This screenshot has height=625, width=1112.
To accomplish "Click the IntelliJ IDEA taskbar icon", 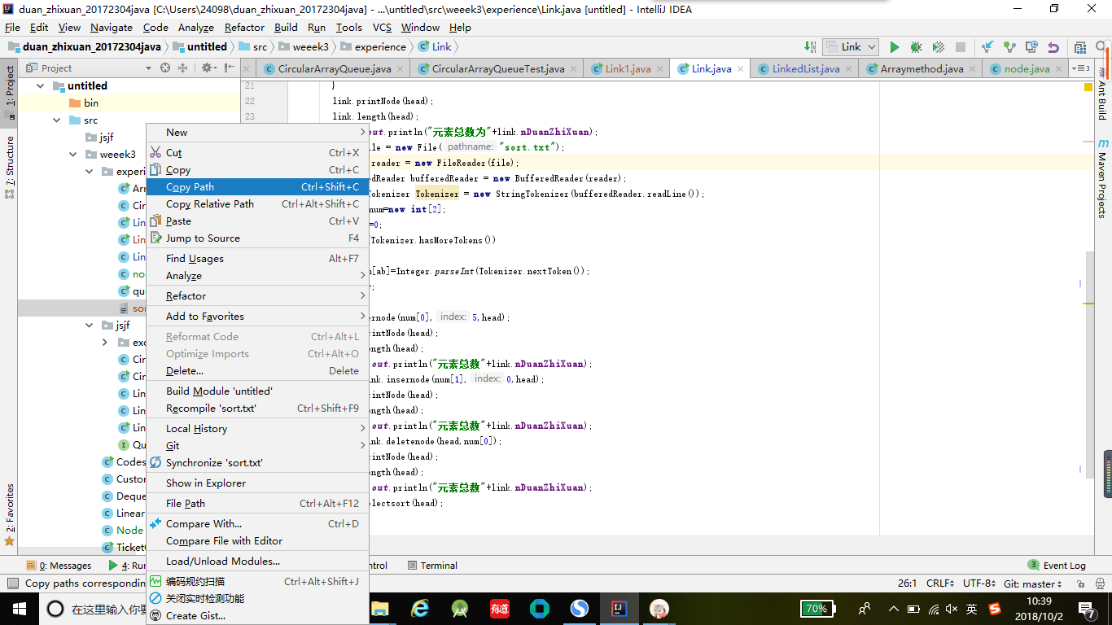I will click(x=619, y=609).
